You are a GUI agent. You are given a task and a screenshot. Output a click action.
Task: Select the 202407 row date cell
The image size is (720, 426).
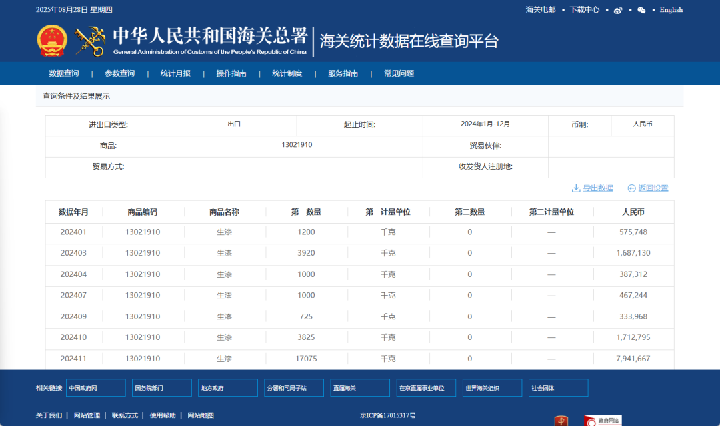(73, 296)
